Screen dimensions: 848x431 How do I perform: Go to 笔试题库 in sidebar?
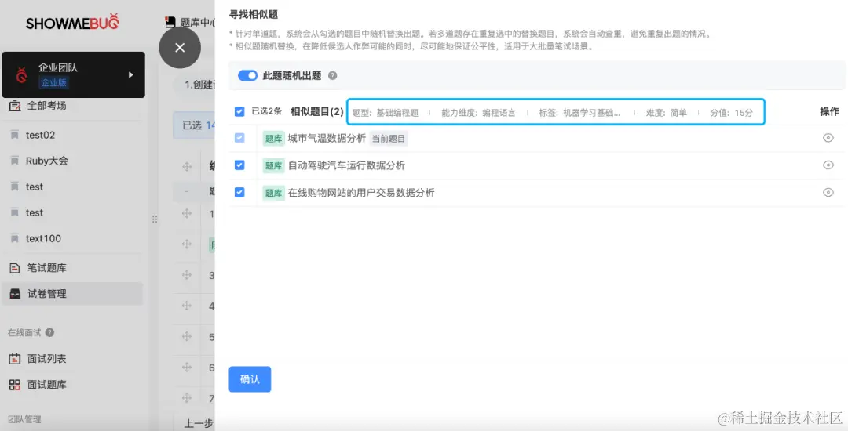(x=46, y=267)
